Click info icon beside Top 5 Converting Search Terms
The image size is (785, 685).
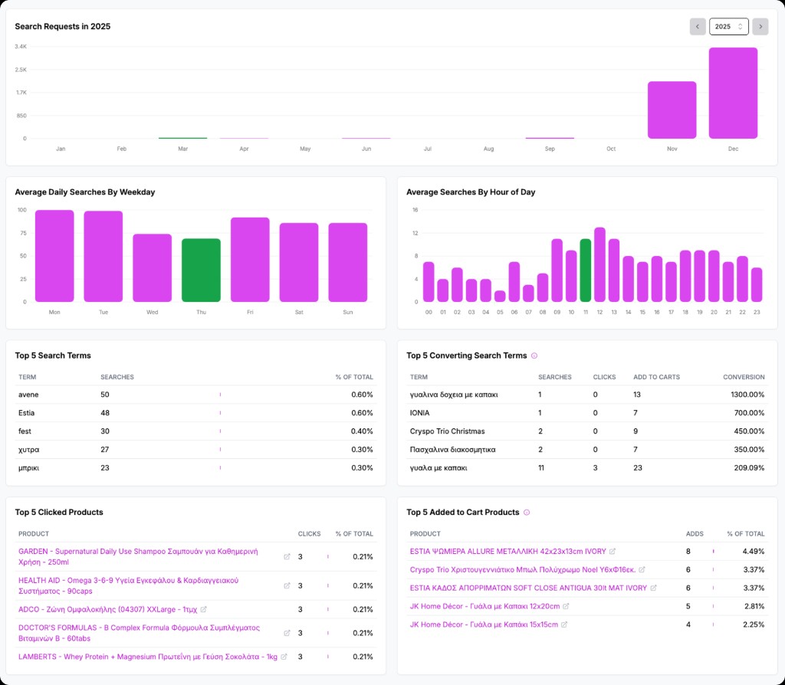point(534,356)
